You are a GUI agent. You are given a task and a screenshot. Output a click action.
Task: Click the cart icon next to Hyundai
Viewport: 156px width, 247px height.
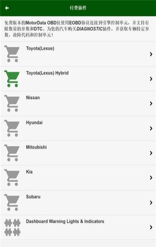(12, 128)
